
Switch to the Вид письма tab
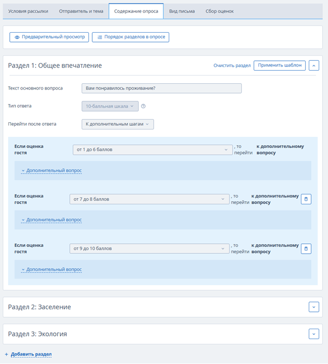pyautogui.click(x=182, y=11)
